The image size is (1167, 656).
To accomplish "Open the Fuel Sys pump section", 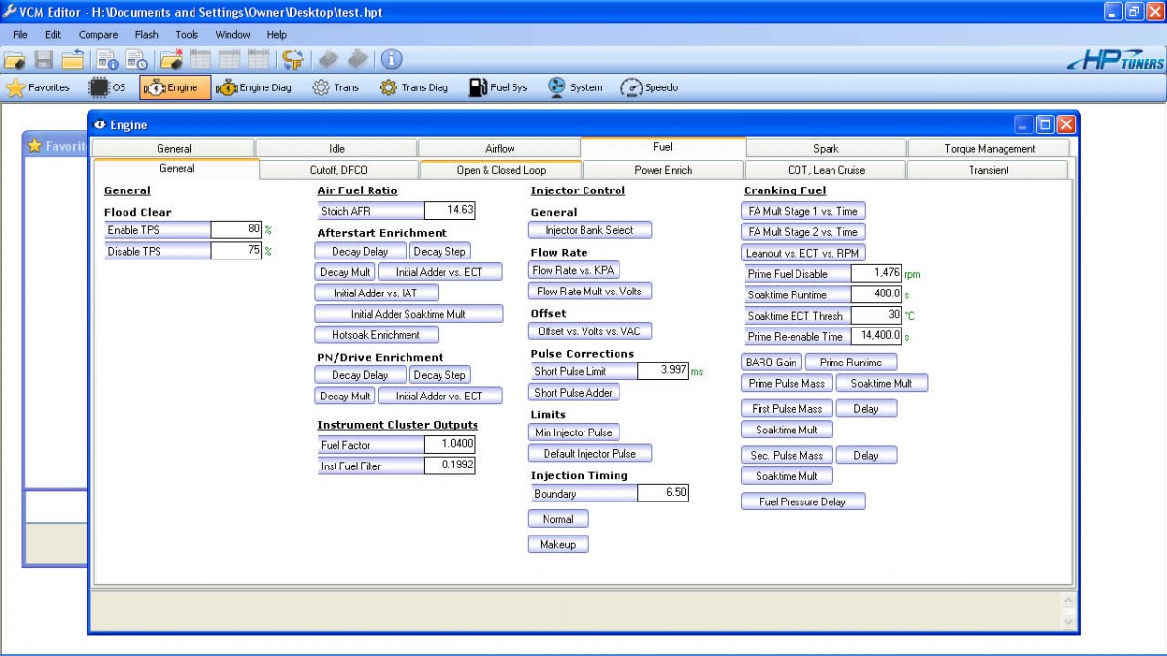I will point(498,87).
